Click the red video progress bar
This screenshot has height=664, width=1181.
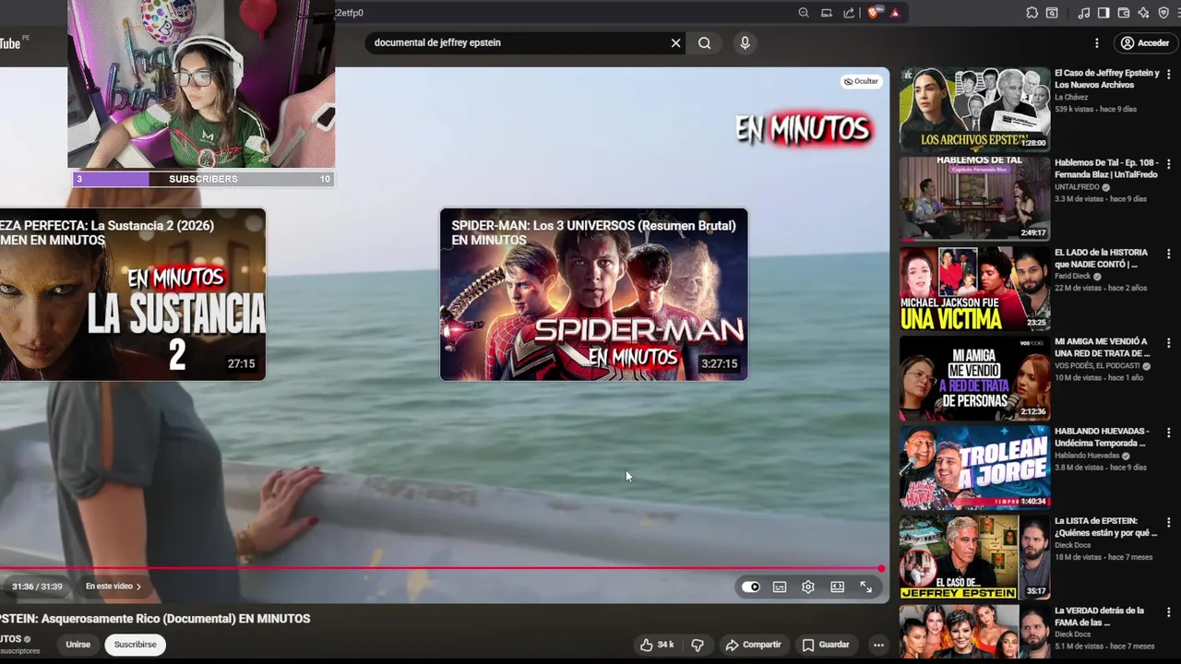(x=441, y=569)
